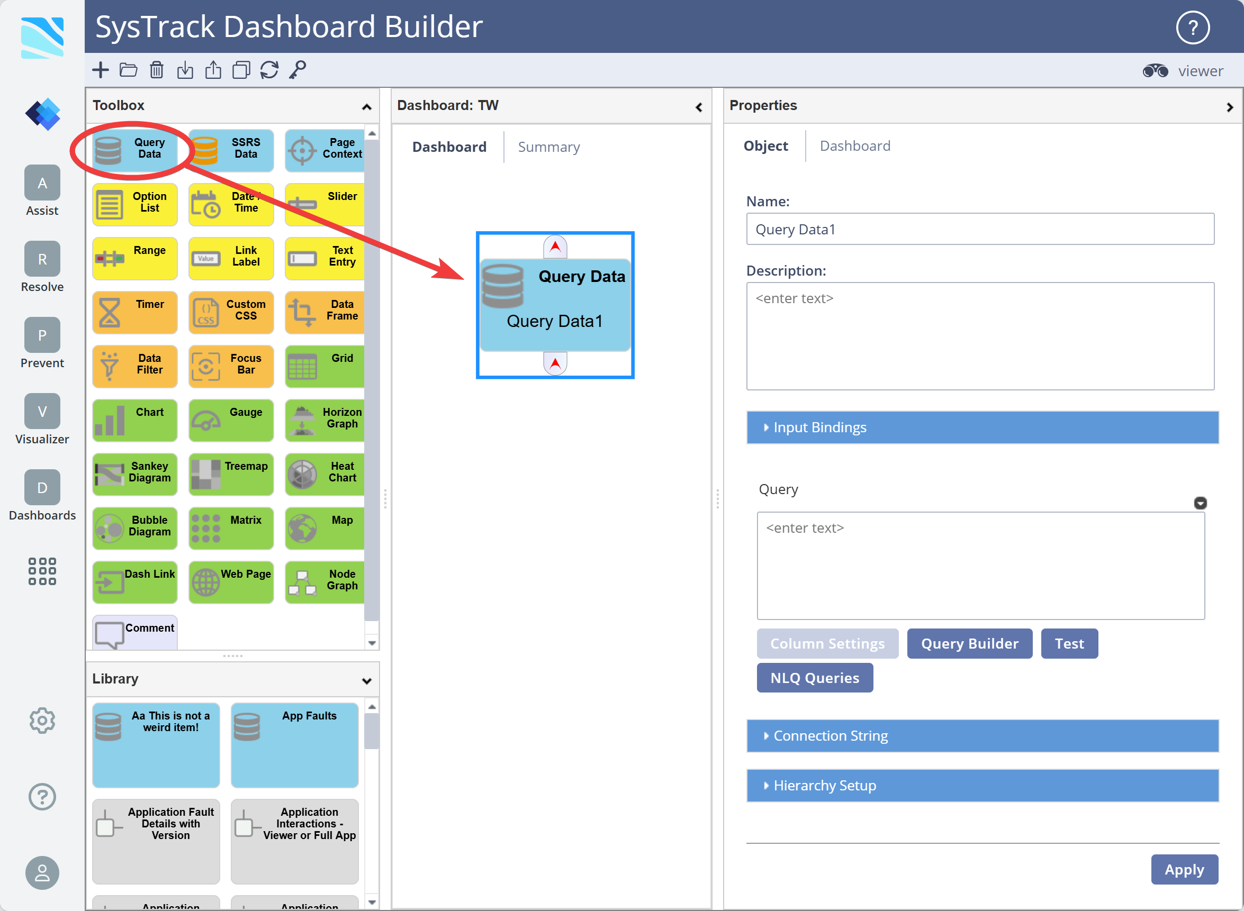Click the Name input field
Screen dimensions: 1244x911
[x=980, y=230]
